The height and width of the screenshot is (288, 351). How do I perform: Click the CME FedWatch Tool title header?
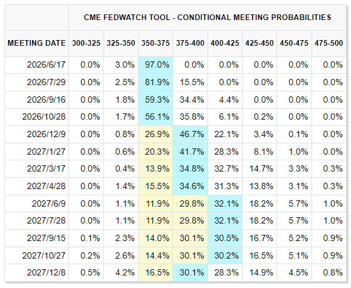207,18
